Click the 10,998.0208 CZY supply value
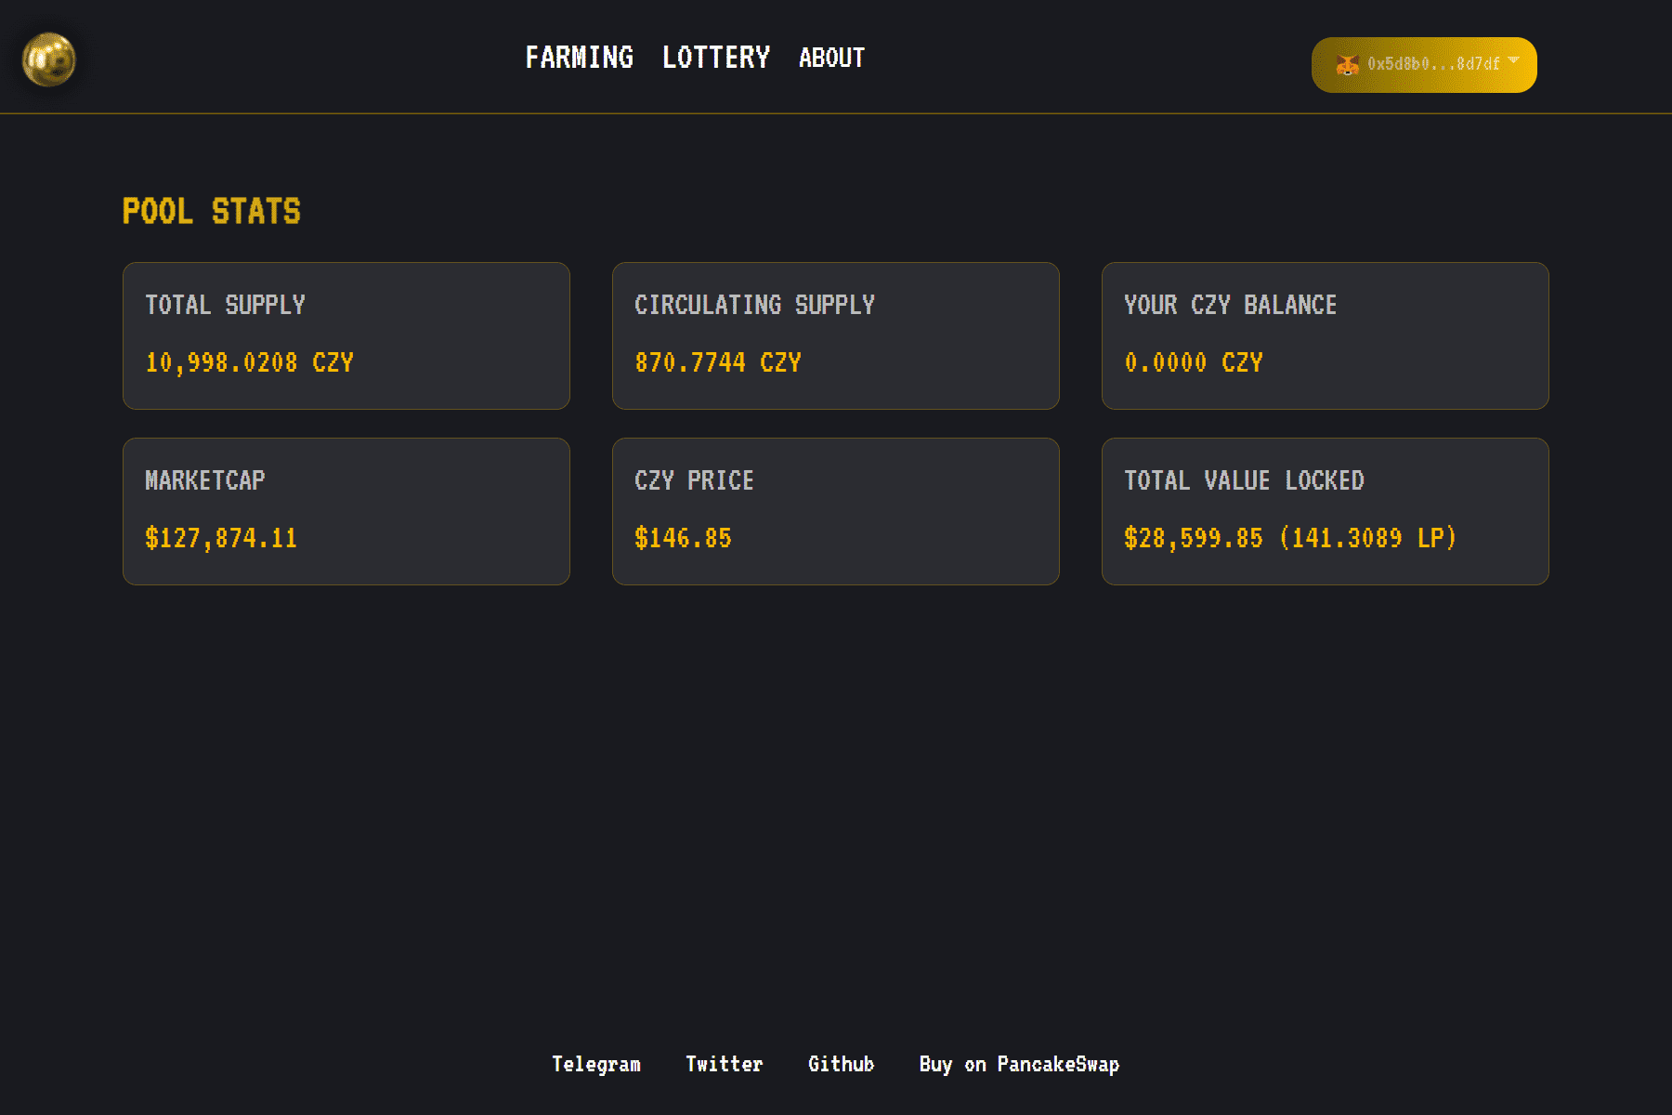 tap(249, 362)
